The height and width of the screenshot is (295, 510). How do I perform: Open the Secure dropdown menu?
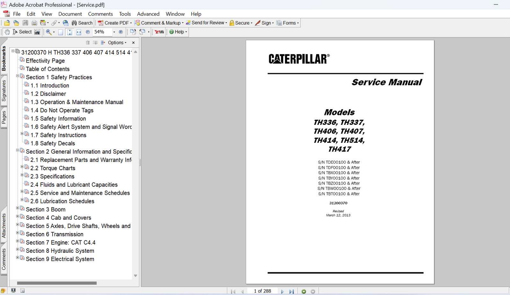241,23
